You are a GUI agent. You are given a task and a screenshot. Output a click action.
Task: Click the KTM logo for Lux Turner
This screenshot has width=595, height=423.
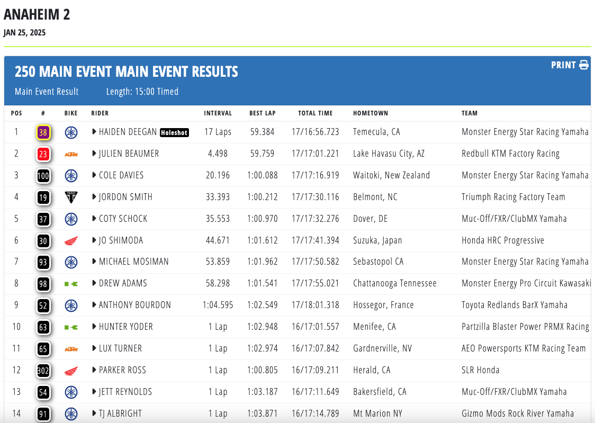(71, 349)
